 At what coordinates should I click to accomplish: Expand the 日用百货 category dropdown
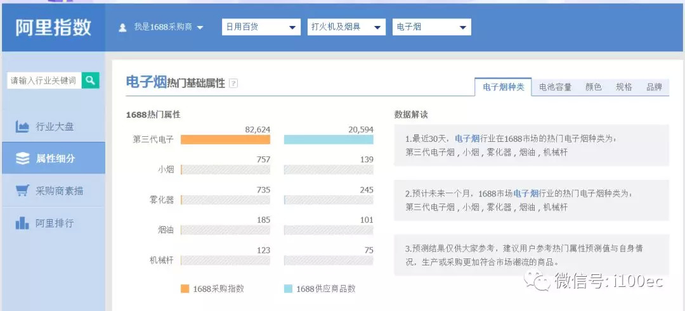tap(261, 27)
